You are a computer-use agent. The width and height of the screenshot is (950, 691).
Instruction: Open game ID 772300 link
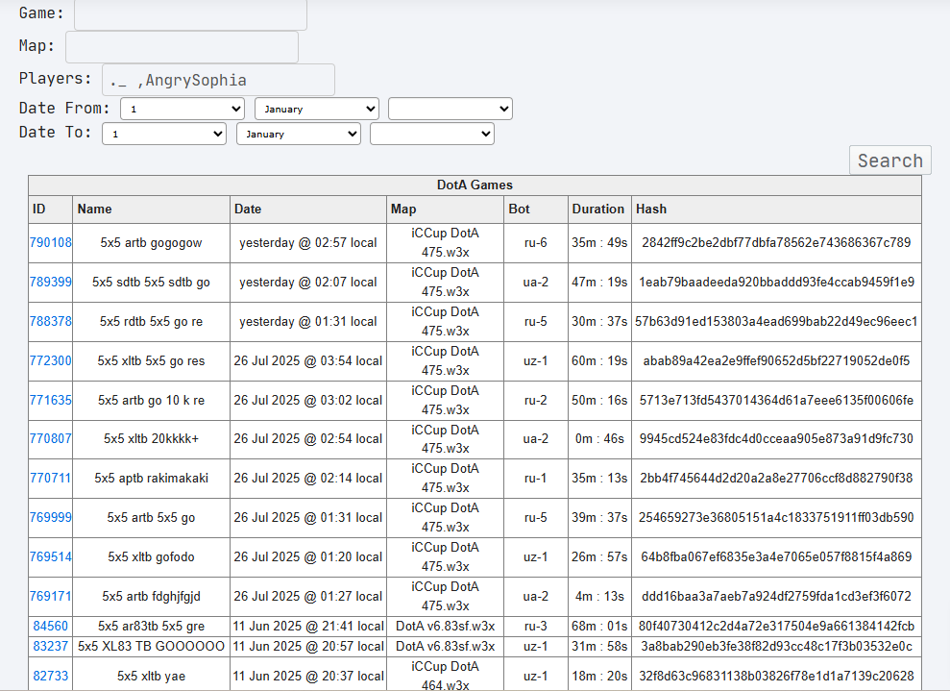coord(50,360)
